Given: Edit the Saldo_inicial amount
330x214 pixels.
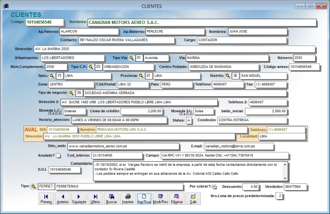Looking at the screenshot, I should pyautogui.click(x=266, y=111).
